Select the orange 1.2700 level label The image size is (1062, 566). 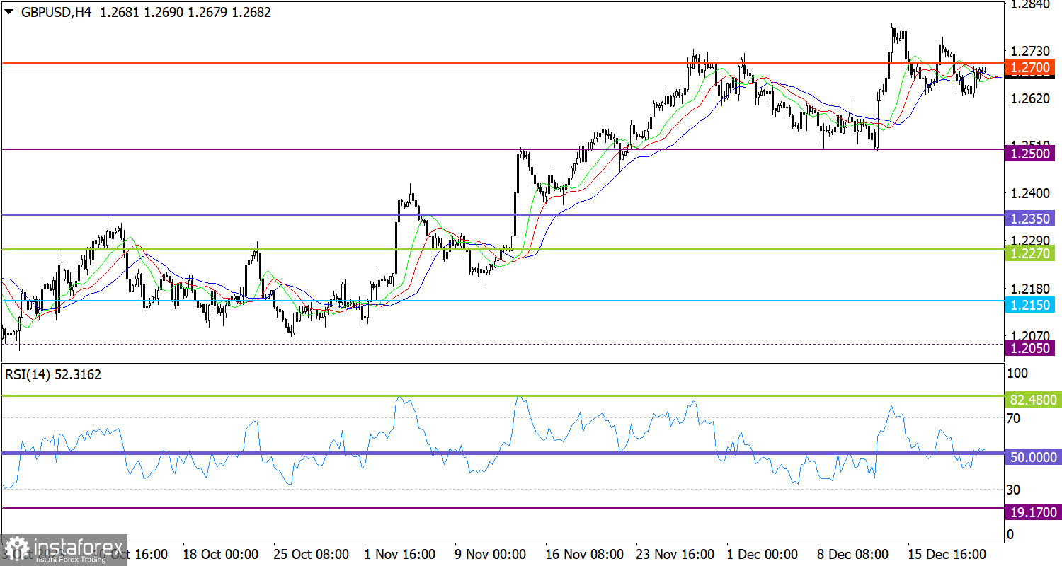pyautogui.click(x=1029, y=69)
